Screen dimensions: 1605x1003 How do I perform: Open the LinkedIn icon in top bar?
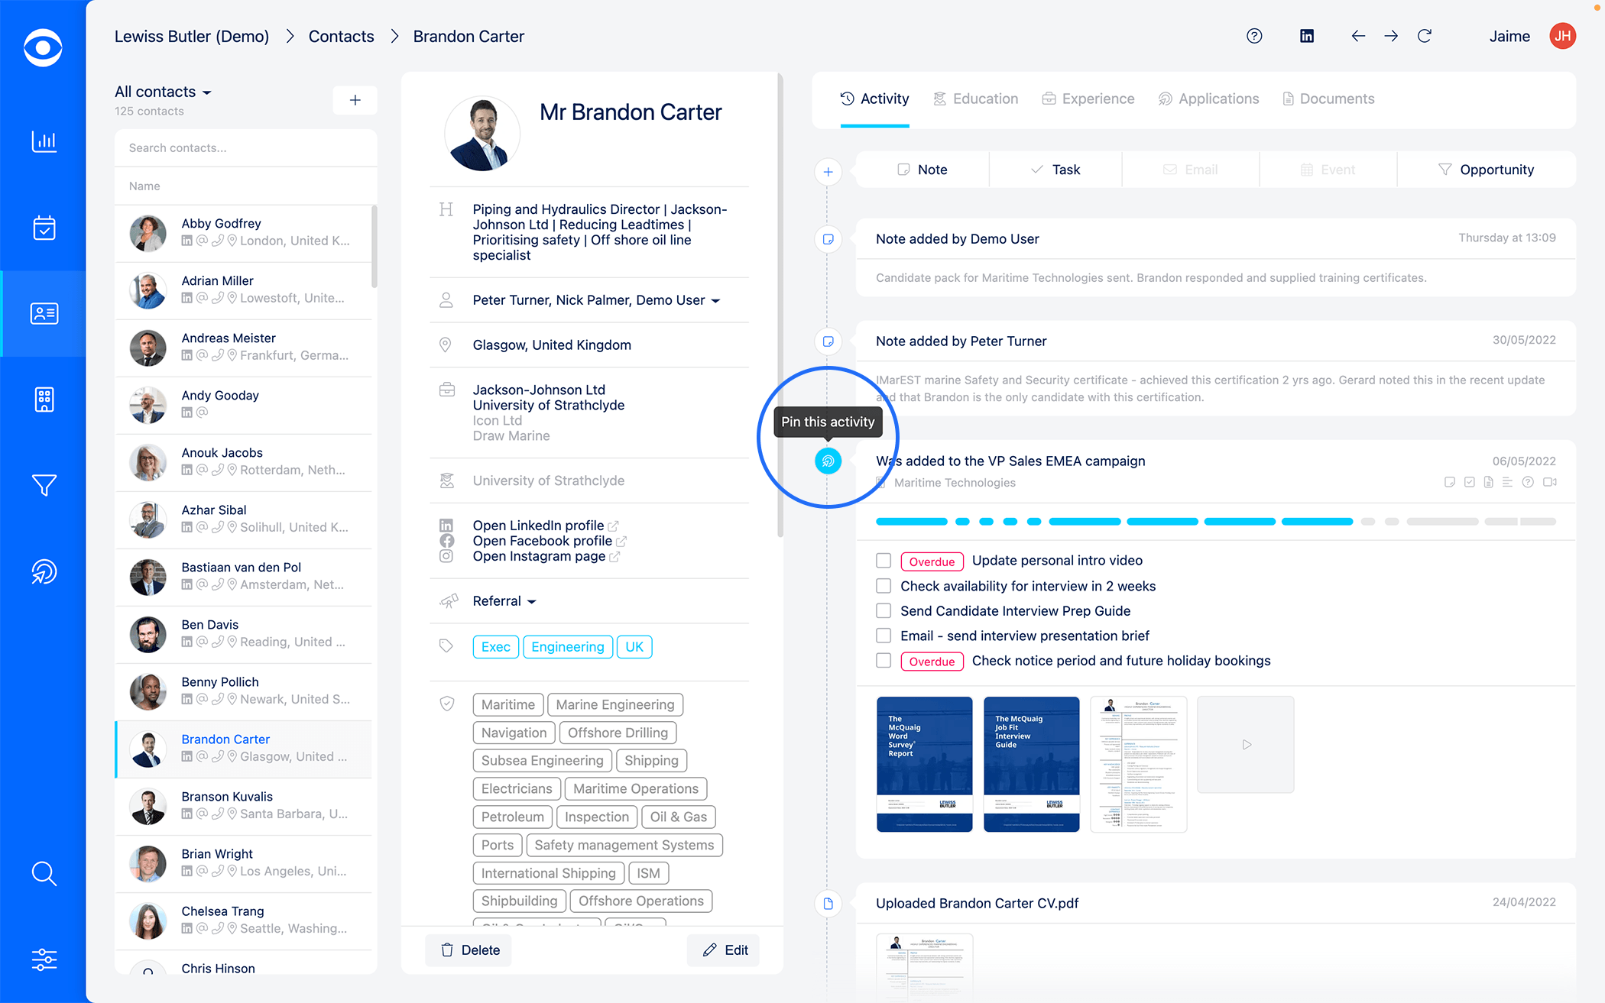point(1307,36)
